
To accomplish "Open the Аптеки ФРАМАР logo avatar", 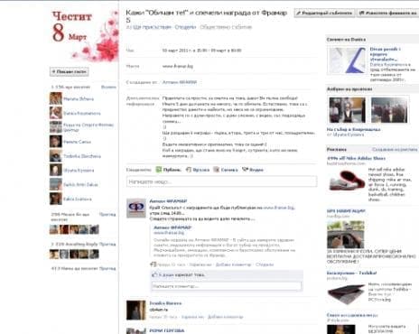I will point(135,208).
